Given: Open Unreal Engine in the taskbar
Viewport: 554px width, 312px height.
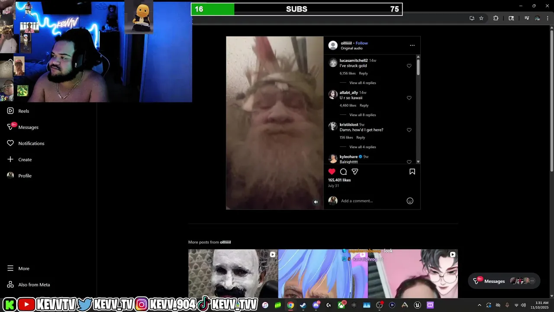Looking at the screenshot, I should (x=418, y=305).
